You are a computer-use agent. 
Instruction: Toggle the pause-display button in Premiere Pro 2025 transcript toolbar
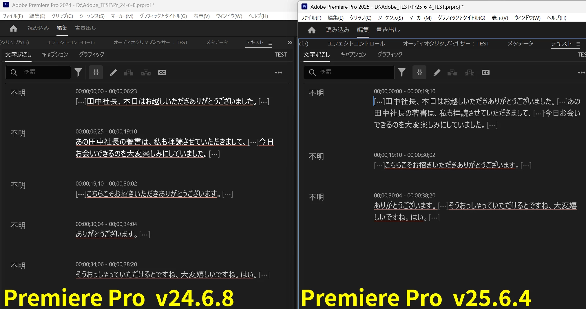click(x=419, y=72)
